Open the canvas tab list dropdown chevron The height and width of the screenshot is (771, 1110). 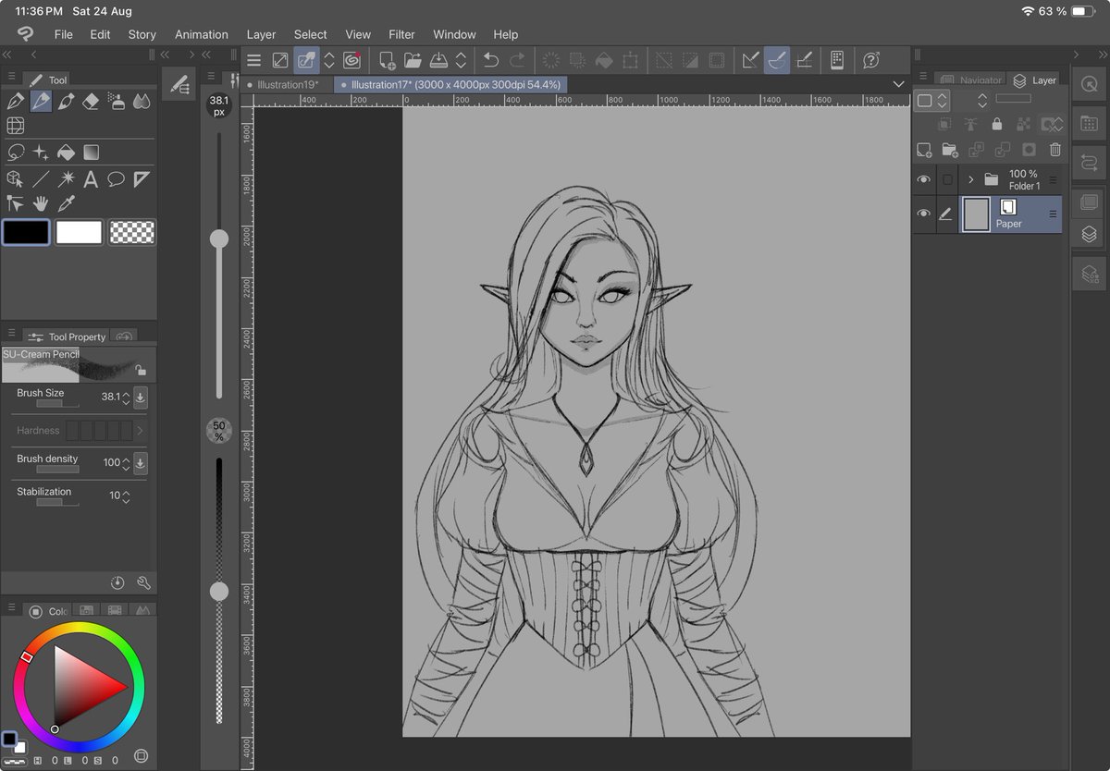pos(898,84)
